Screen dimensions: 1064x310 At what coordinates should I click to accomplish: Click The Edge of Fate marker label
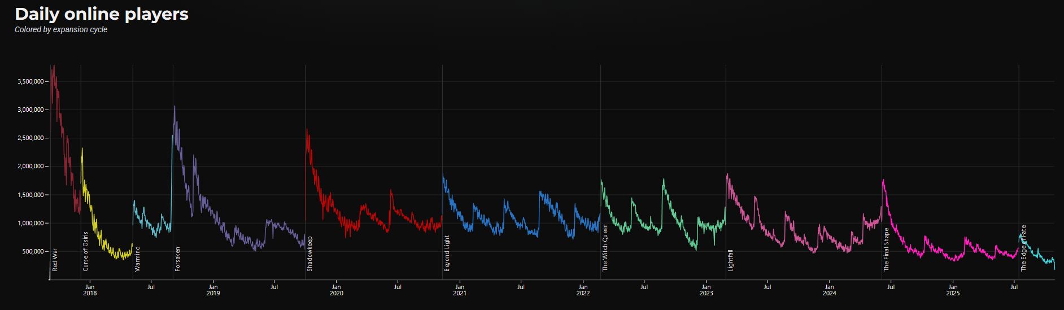click(1024, 248)
